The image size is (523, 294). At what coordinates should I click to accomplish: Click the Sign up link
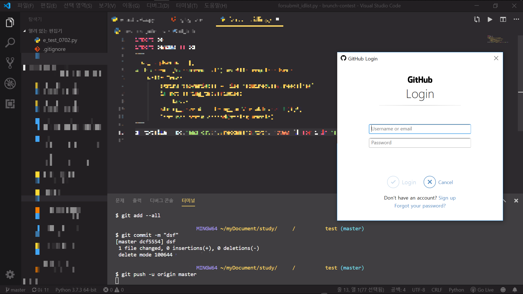tap(447, 198)
